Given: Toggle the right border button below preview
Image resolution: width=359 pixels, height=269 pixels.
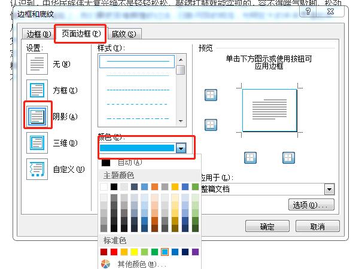Looking at the screenshot, I should click(288, 157).
